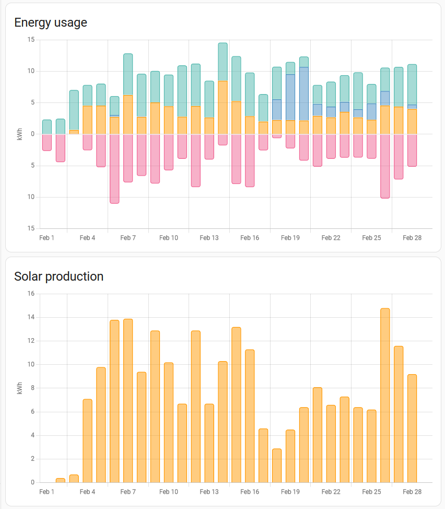Click the blue battery segment on Feb 19
445x509 pixels.
coord(290,97)
